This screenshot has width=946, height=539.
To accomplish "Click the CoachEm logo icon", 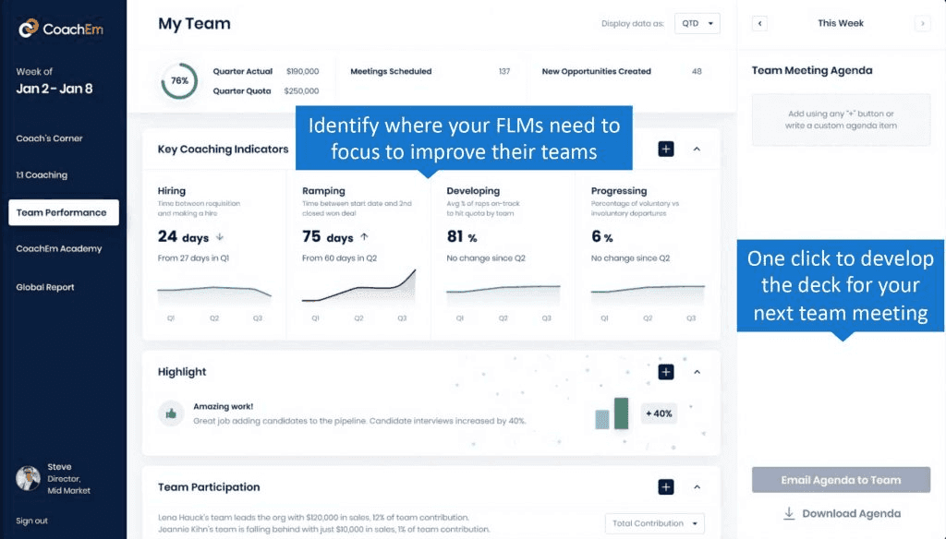I will tap(29, 29).
